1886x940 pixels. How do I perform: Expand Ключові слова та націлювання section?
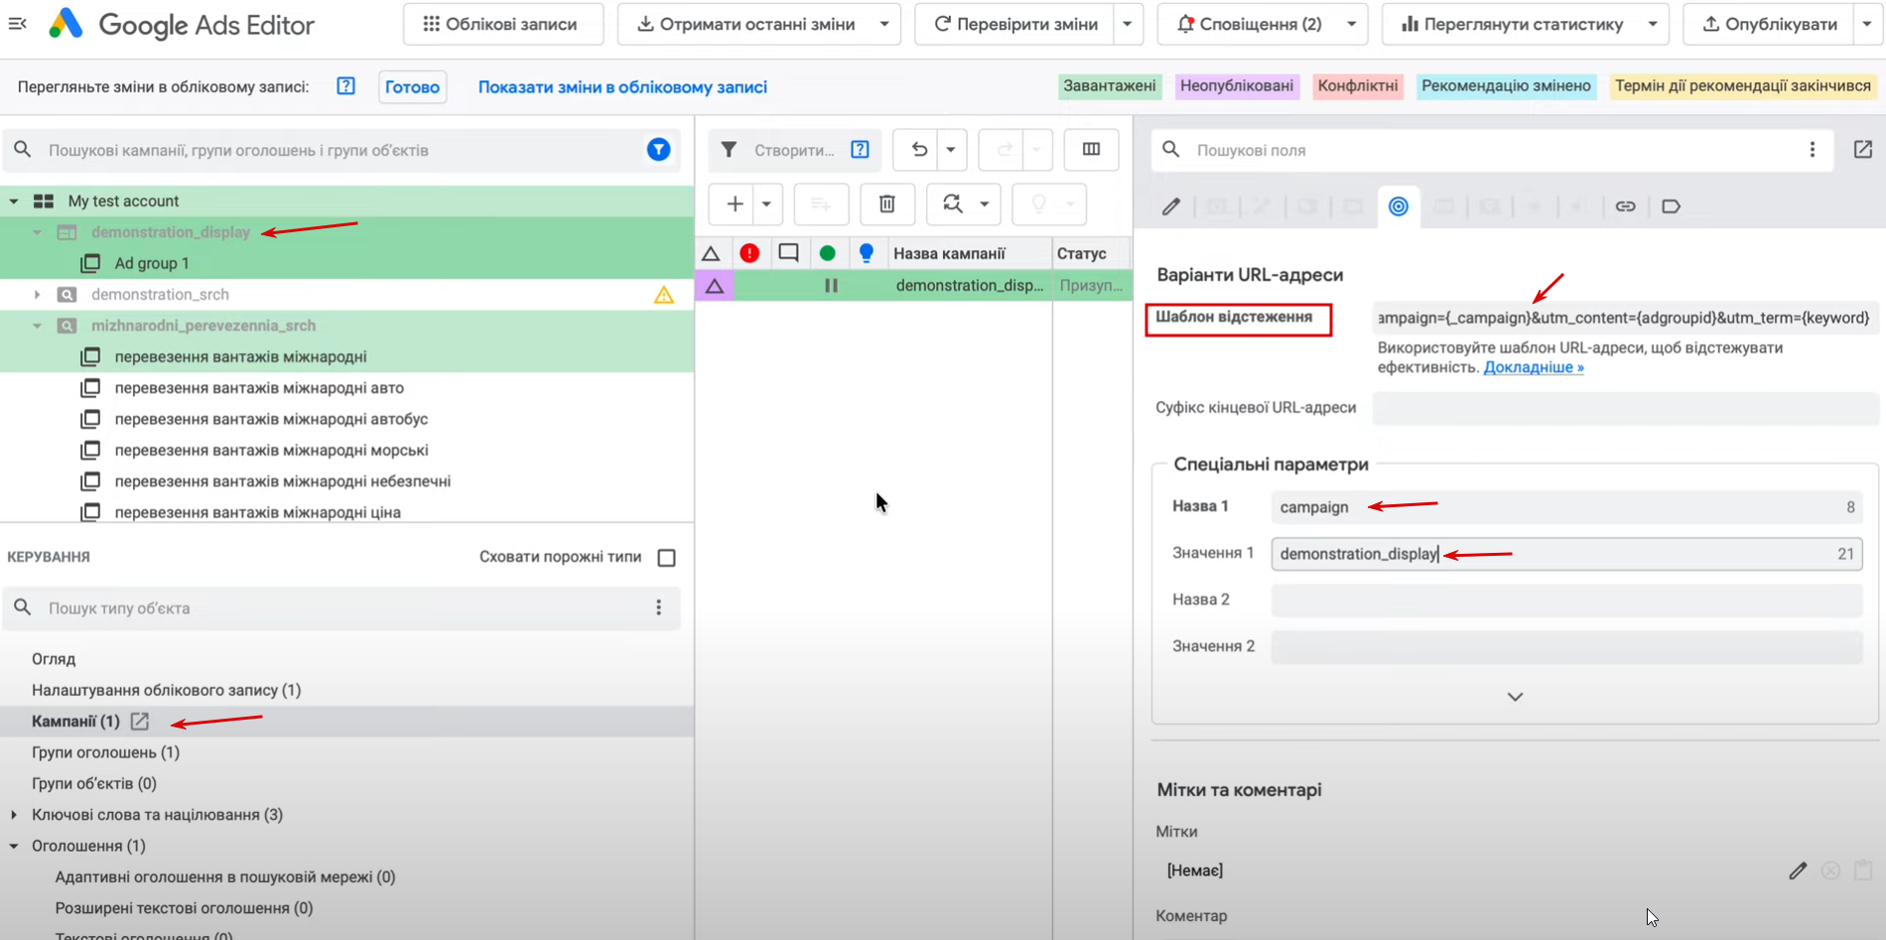point(14,815)
